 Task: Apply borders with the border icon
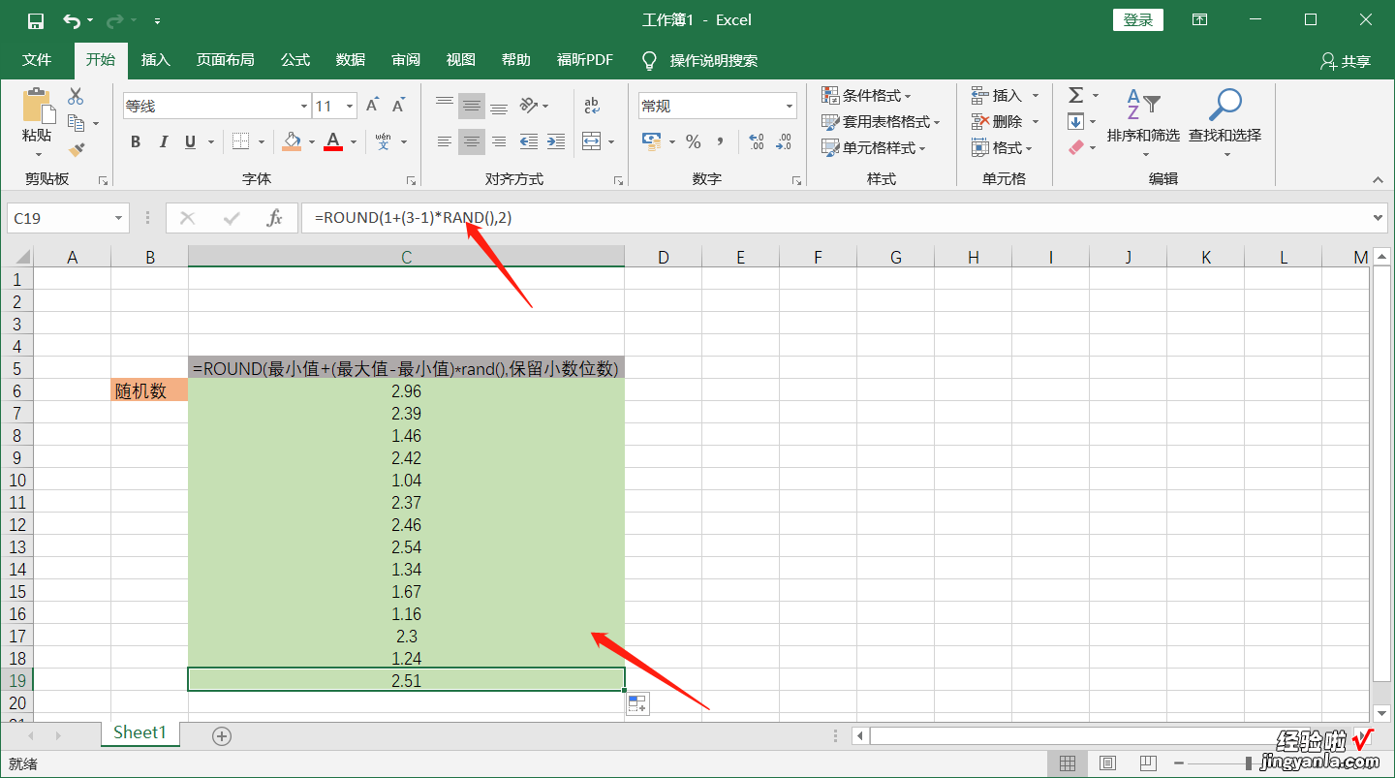pyautogui.click(x=241, y=141)
